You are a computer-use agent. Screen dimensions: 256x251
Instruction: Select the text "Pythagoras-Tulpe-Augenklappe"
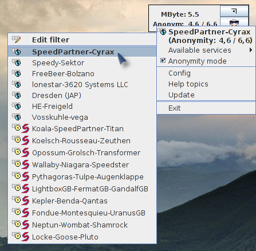pyautogui.click(x=88, y=177)
